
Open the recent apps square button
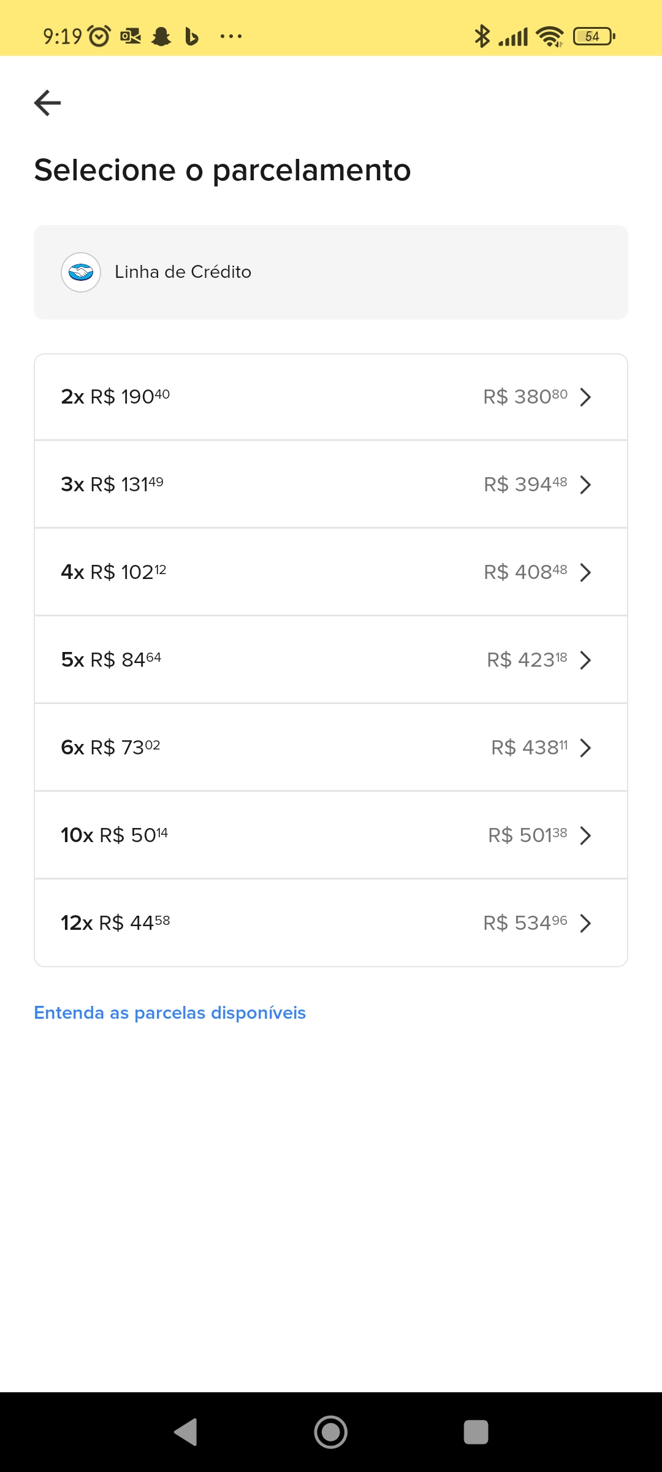(476, 1432)
